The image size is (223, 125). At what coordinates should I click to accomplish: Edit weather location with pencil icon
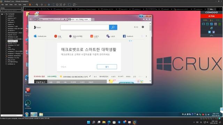click(x=90, y=76)
